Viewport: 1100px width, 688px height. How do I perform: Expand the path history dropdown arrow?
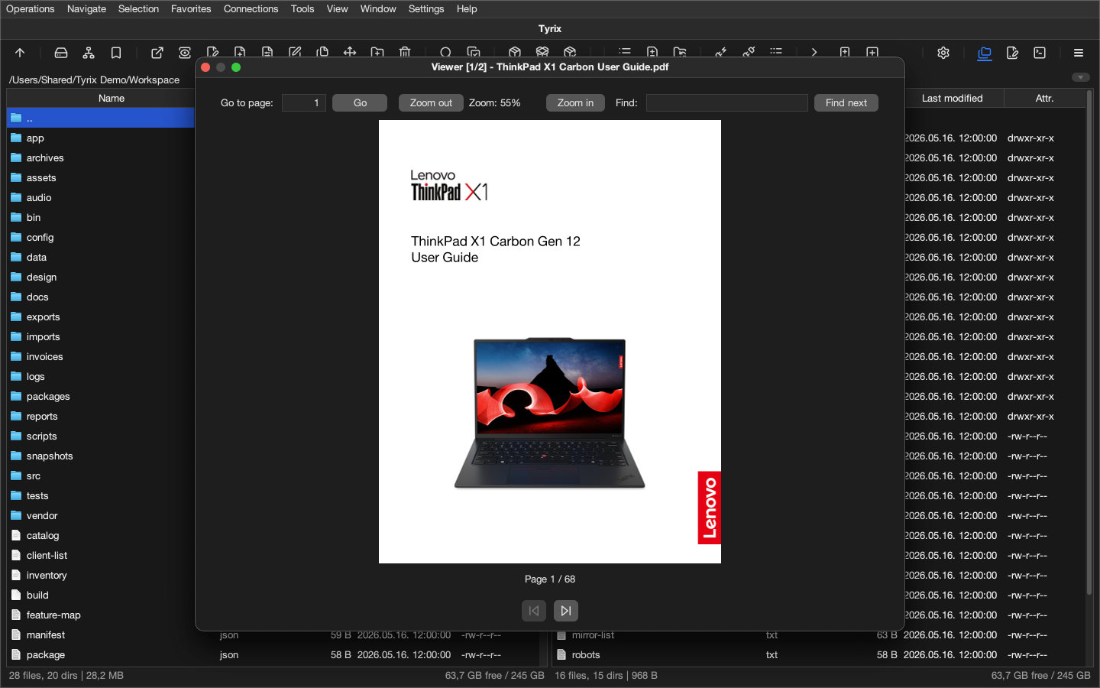point(1080,77)
